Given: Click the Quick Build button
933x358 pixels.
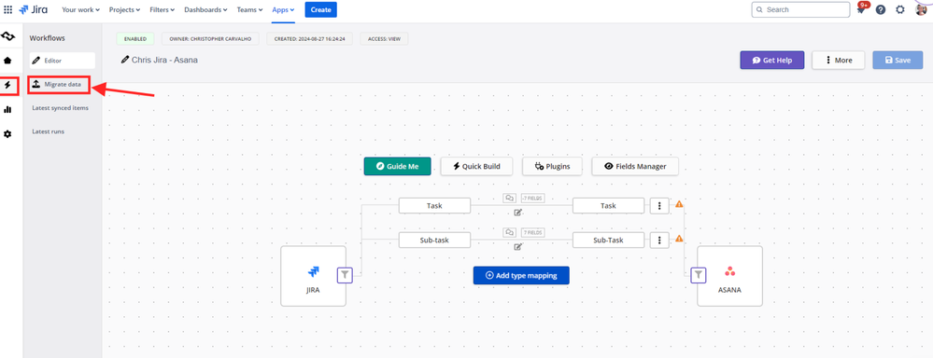Looking at the screenshot, I should pos(476,166).
